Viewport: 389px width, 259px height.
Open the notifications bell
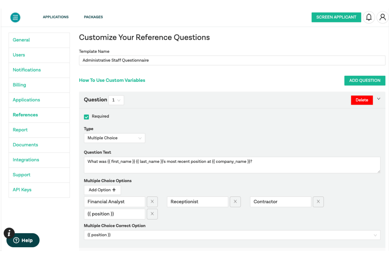click(x=369, y=17)
